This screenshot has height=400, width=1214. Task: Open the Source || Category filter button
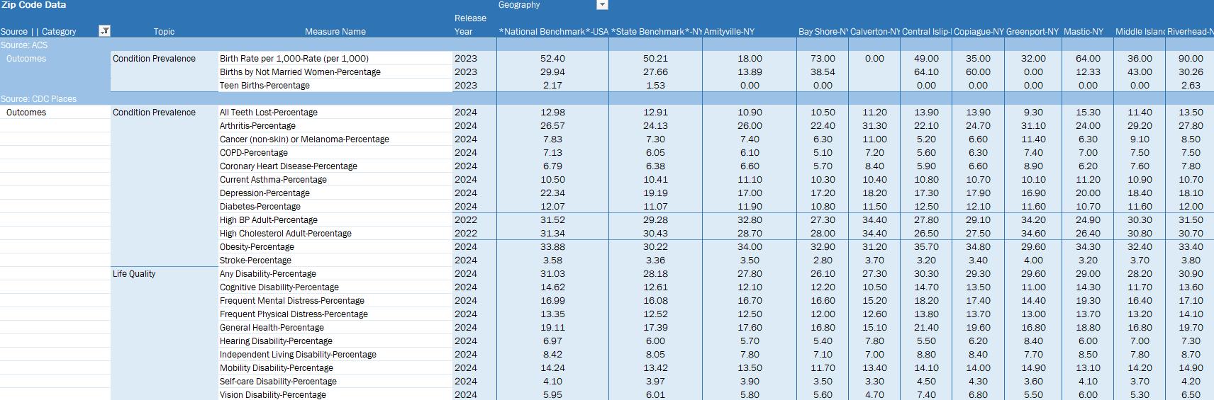(x=104, y=31)
